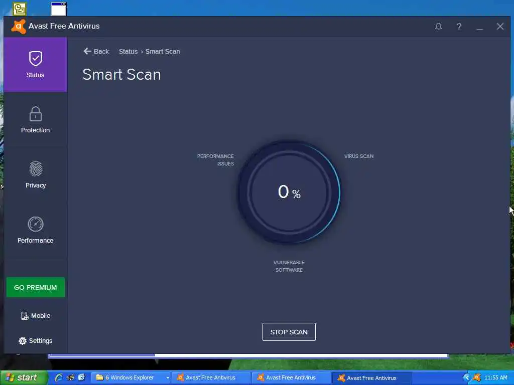Click the progress bar behind Avast window
Viewport: 514px width, 385px height.
click(248, 355)
